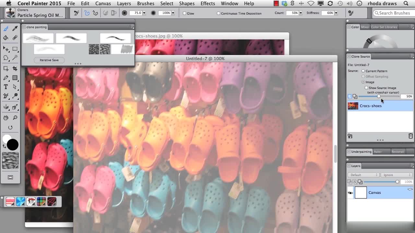Select the Brush tool in toolbox
The width and height of the screenshot is (415, 233).
pyautogui.click(x=6, y=29)
